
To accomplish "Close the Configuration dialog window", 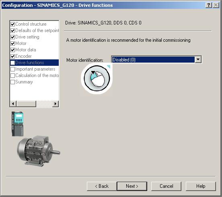I will click(x=216, y=5).
